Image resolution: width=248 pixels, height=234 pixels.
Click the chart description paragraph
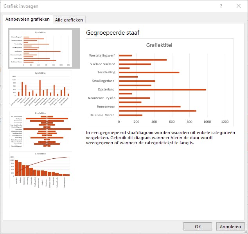pos(160,138)
